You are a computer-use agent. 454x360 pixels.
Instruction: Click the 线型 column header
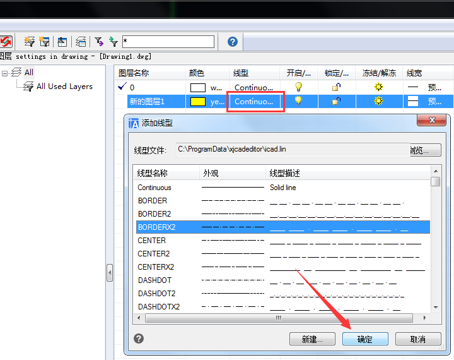tap(255, 73)
